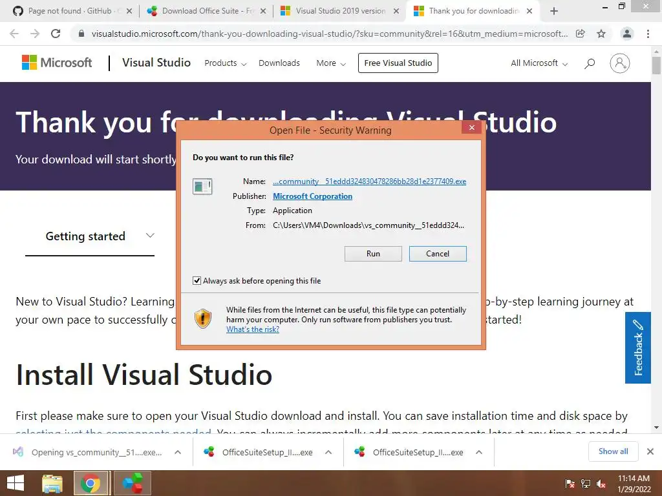The image size is (662, 496).
Task: Click the sign-in account icon
Action: coord(620,63)
